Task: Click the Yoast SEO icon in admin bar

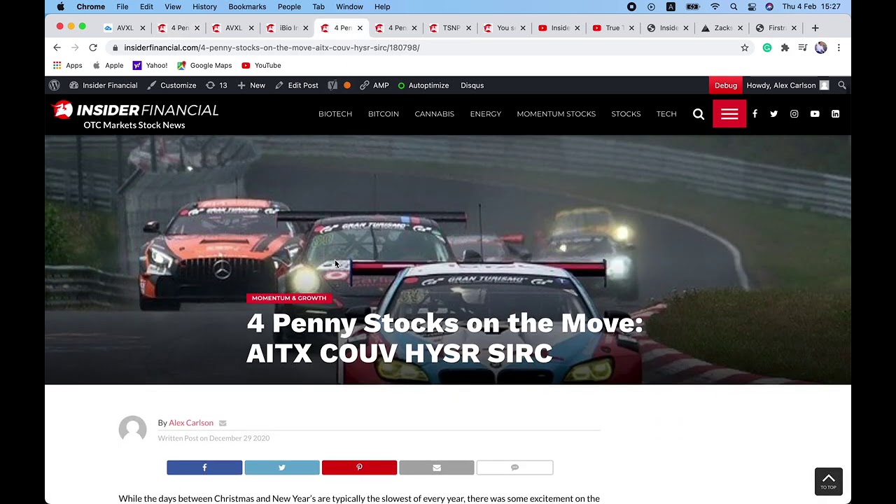Action: (332, 85)
